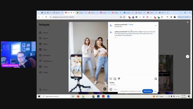Open Home in the Instagram sidebar

point(43,33)
